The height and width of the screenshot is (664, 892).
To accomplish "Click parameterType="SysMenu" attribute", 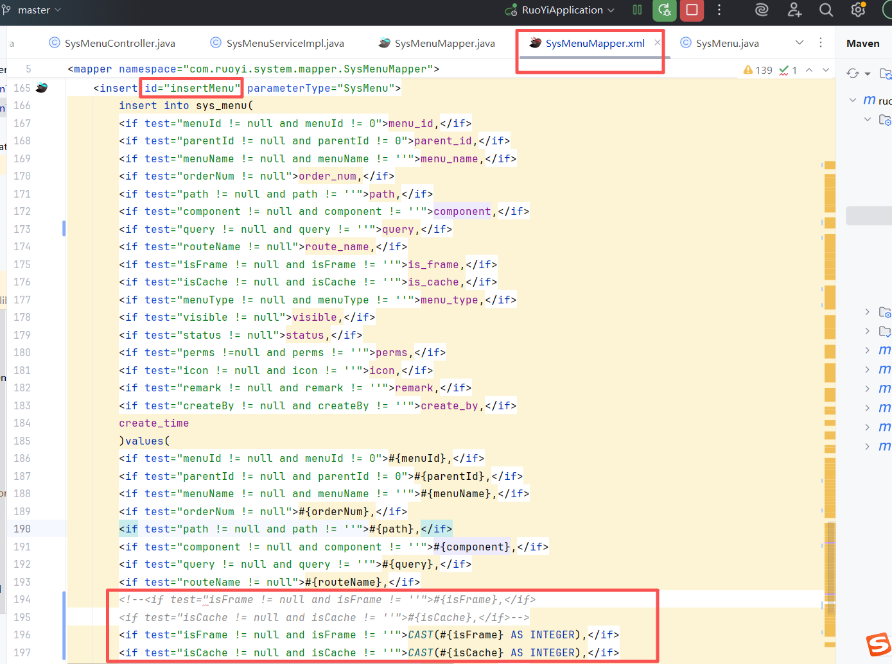I will [x=320, y=88].
